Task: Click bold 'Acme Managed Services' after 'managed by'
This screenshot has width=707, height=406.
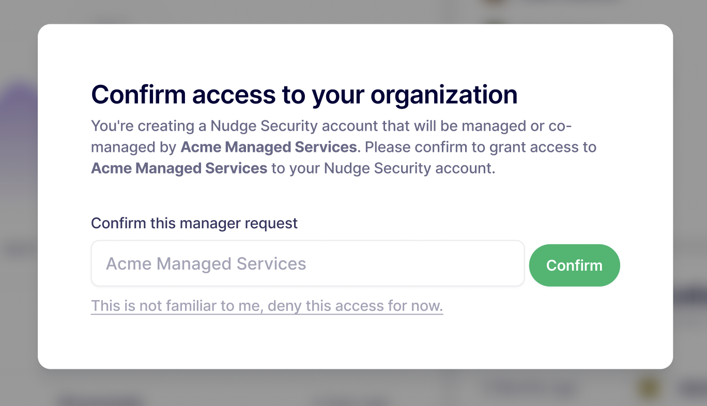Action: tap(268, 147)
